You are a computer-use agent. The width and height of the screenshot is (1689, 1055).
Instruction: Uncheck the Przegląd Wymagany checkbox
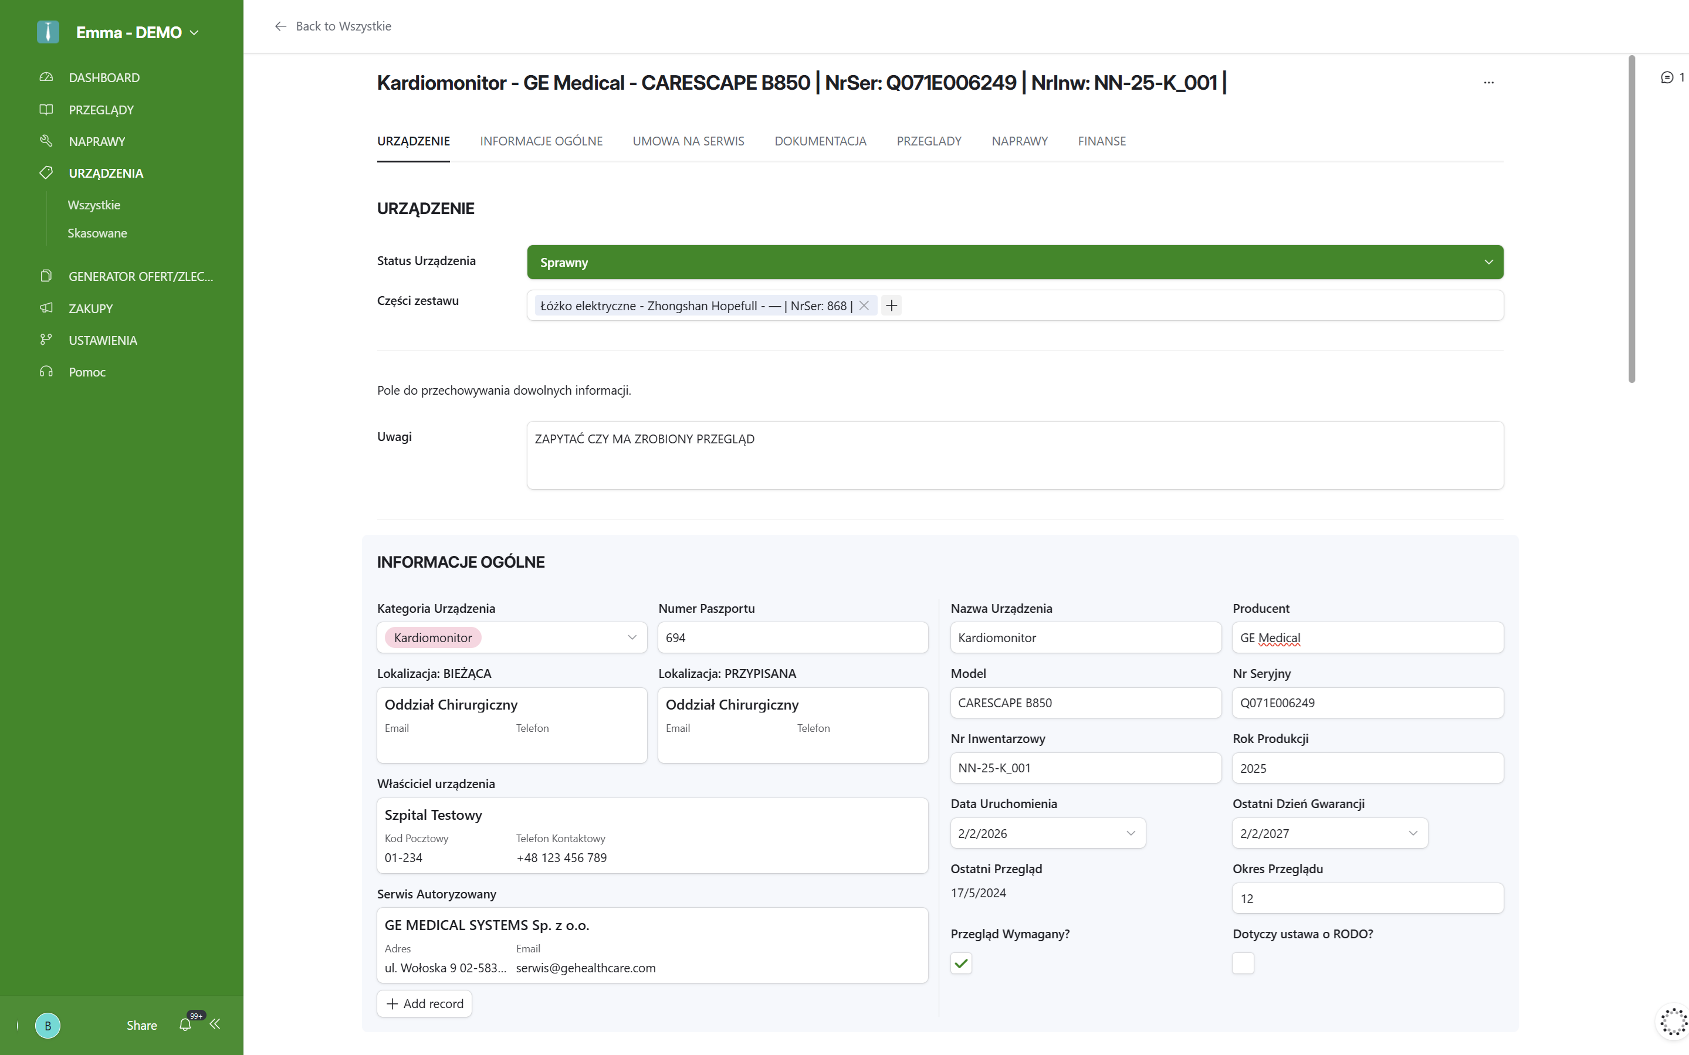pyautogui.click(x=960, y=963)
